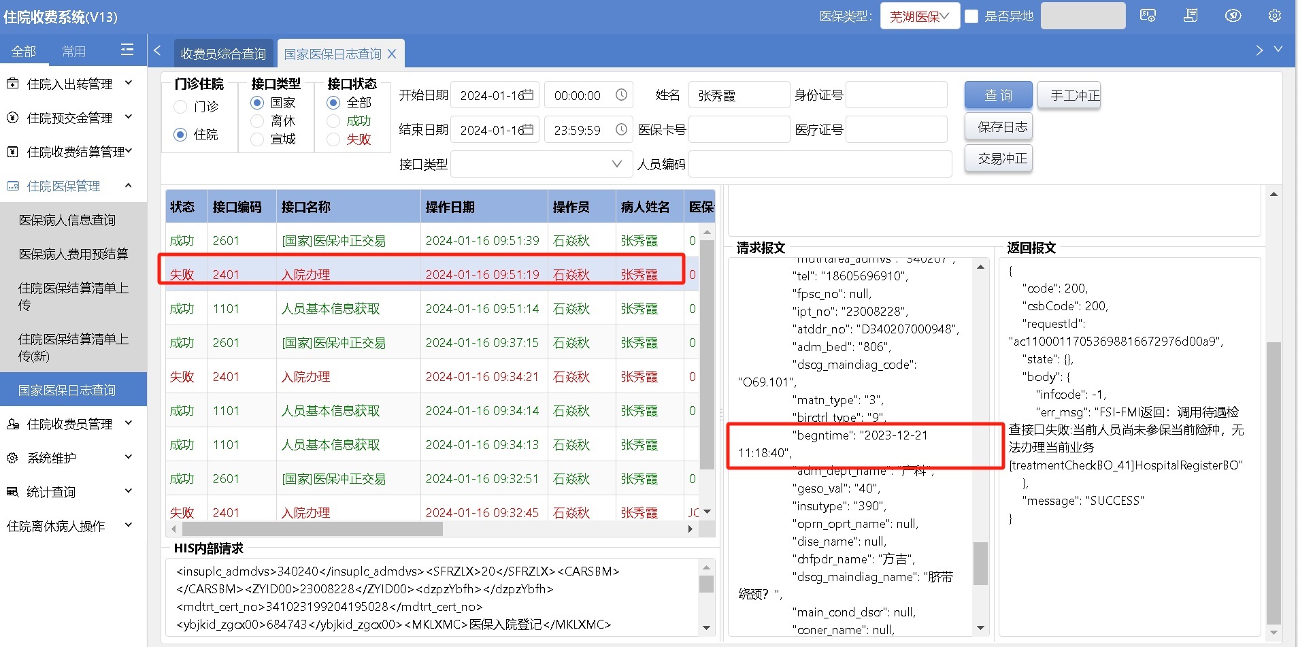Viewport: 1298px width, 647px height.
Task: Click the 查询 button
Action: (998, 95)
